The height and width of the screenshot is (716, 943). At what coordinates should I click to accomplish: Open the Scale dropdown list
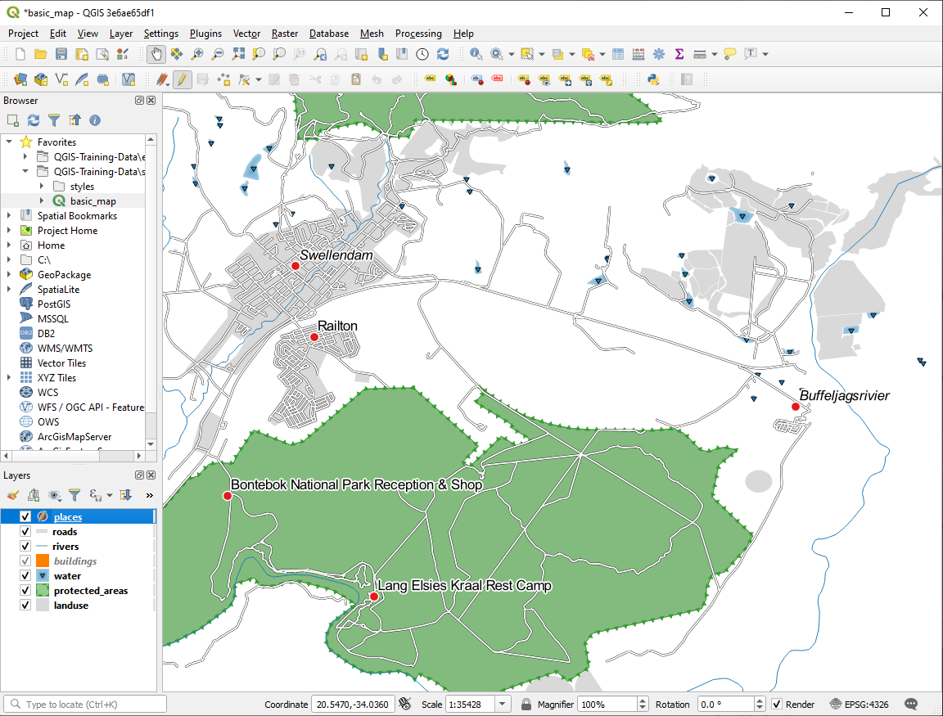pos(503,705)
